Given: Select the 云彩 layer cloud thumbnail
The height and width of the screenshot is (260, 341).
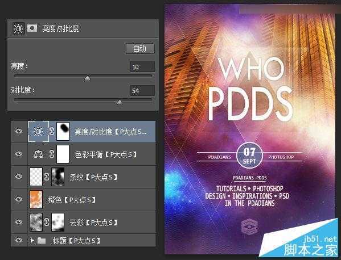Looking at the screenshot, I should coord(36,222).
